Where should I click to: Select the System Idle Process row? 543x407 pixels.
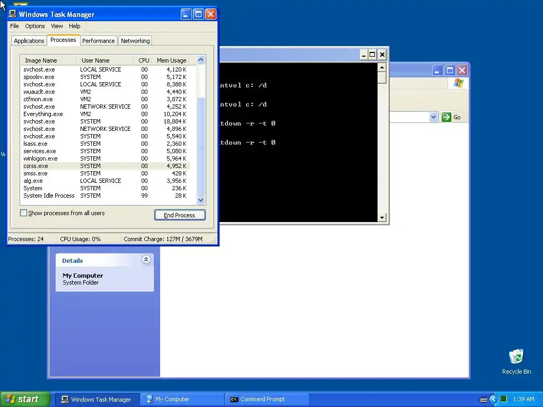point(106,196)
